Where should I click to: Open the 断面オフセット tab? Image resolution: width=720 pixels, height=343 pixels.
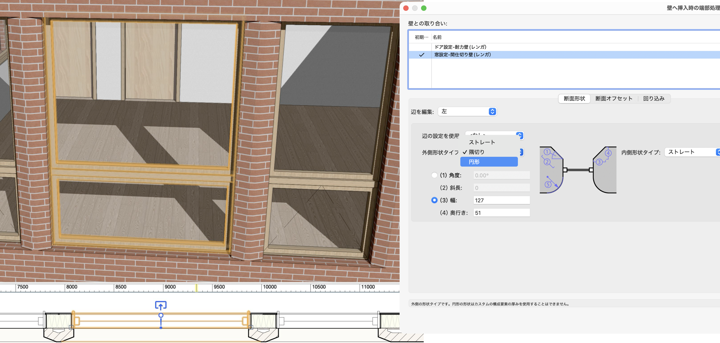[614, 98]
